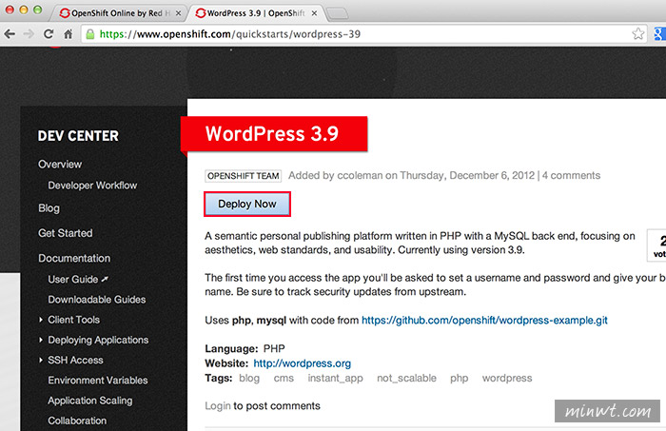
Task: Open Developer Workflow sidebar link
Action: click(x=92, y=186)
